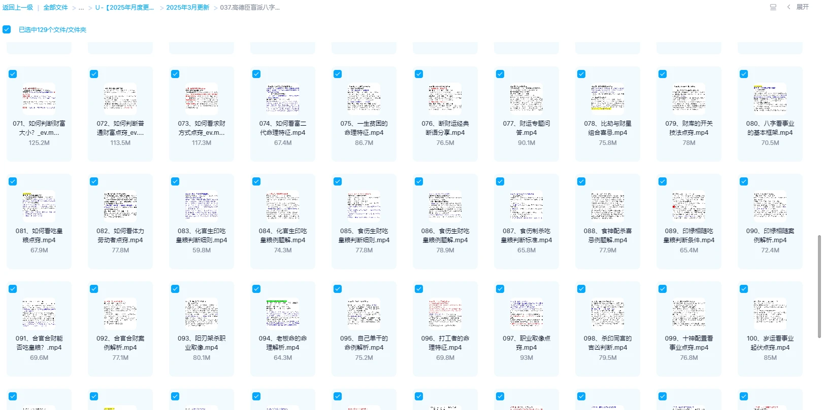Image resolution: width=823 pixels, height=410 pixels.
Task: Select file name 081、如何看吃皇粮点窍.mp4
Action: click(x=39, y=236)
